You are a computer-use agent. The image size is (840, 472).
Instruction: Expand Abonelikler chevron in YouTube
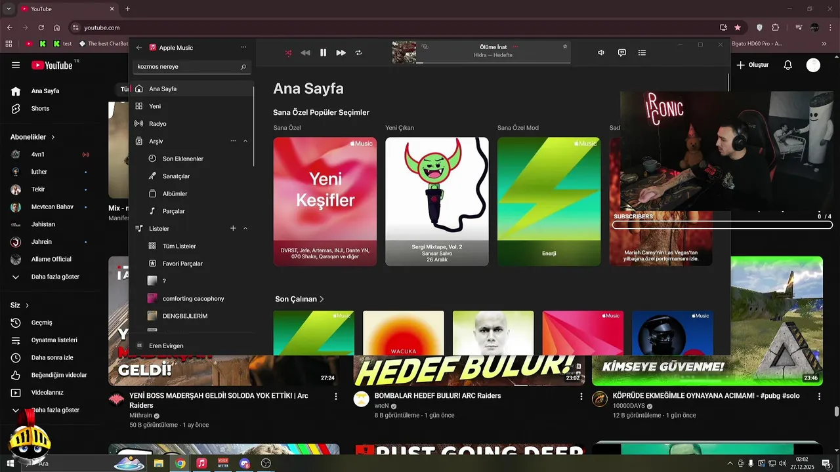click(53, 137)
